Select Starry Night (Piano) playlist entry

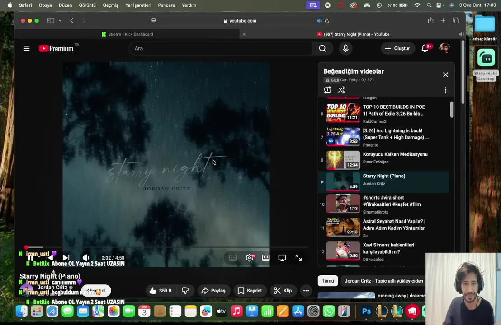click(x=384, y=181)
